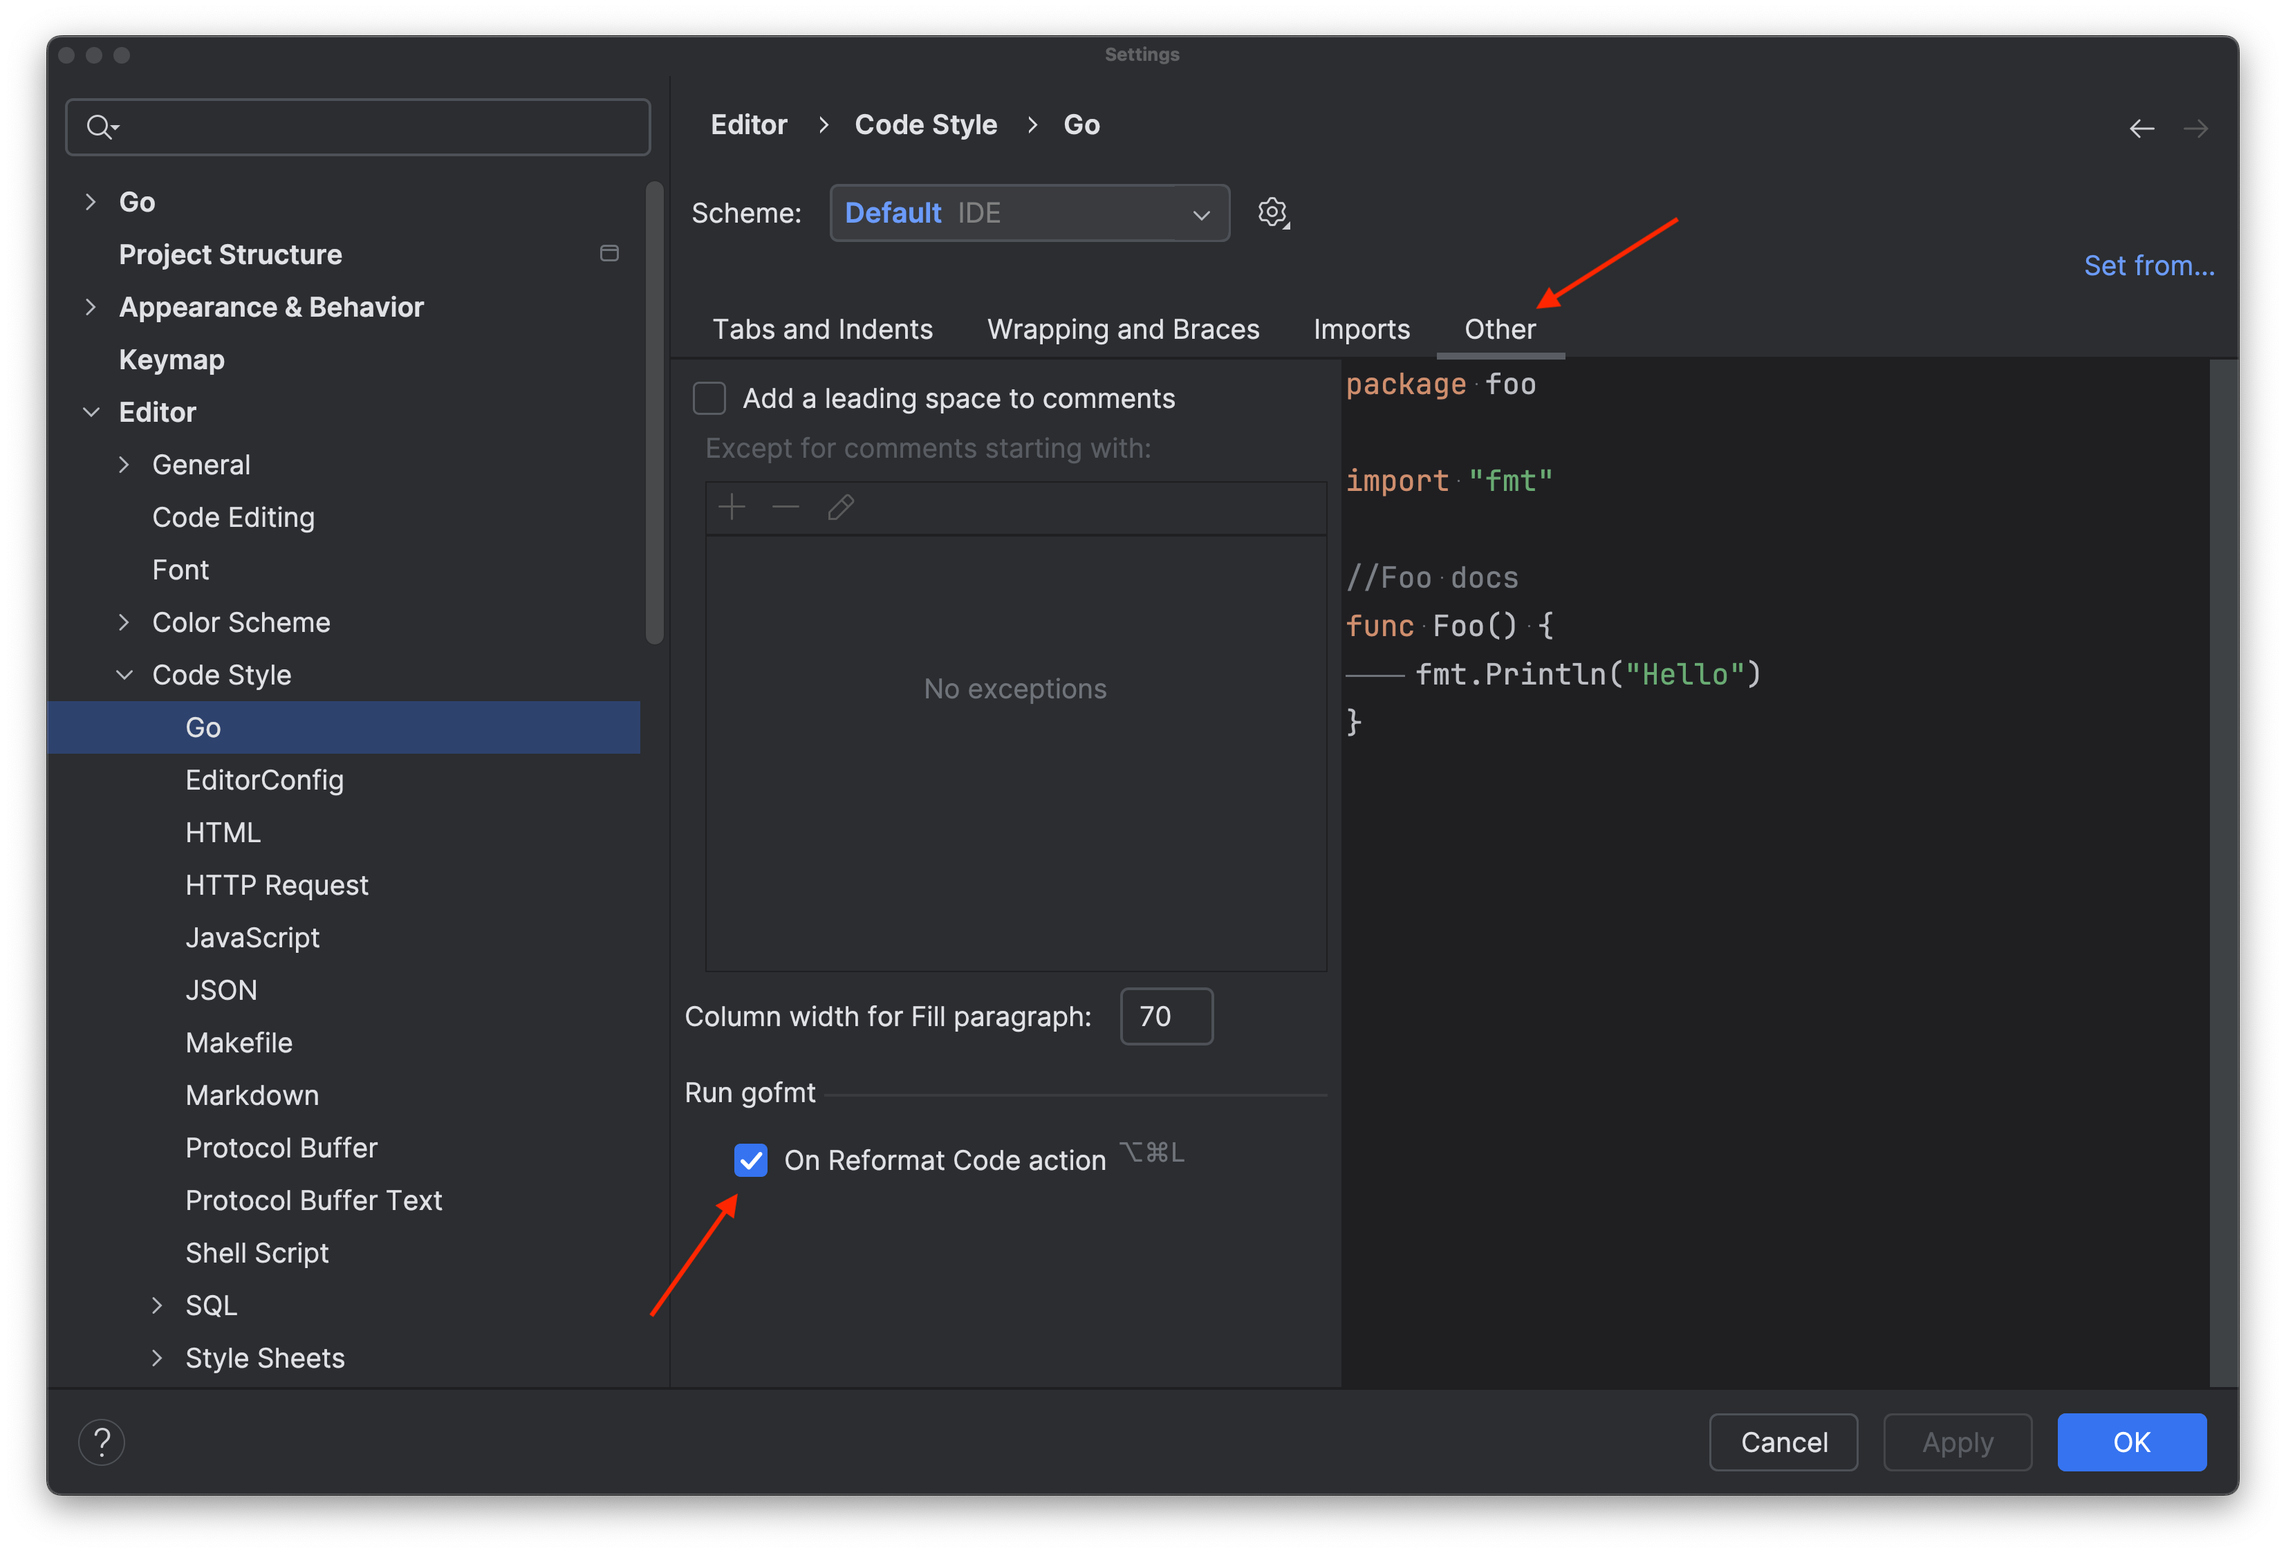Open the Wrapping and Braces tab

coord(1122,328)
